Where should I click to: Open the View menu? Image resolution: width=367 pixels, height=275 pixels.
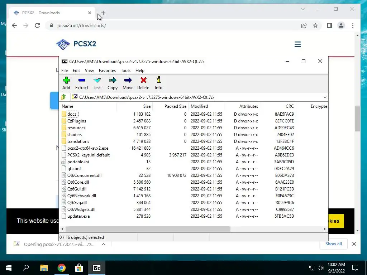click(x=89, y=71)
